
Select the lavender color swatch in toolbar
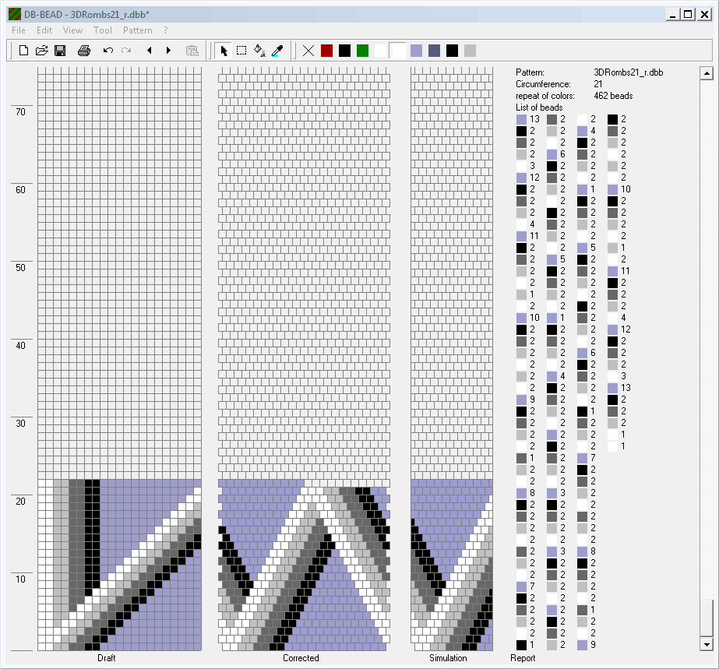tap(417, 51)
